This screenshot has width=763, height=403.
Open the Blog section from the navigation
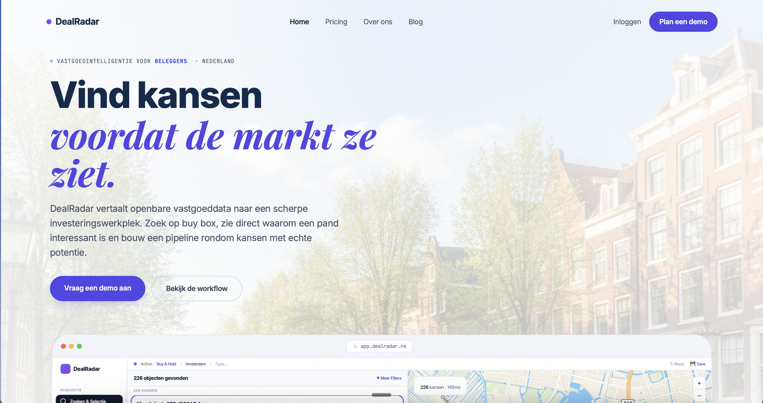[415, 22]
